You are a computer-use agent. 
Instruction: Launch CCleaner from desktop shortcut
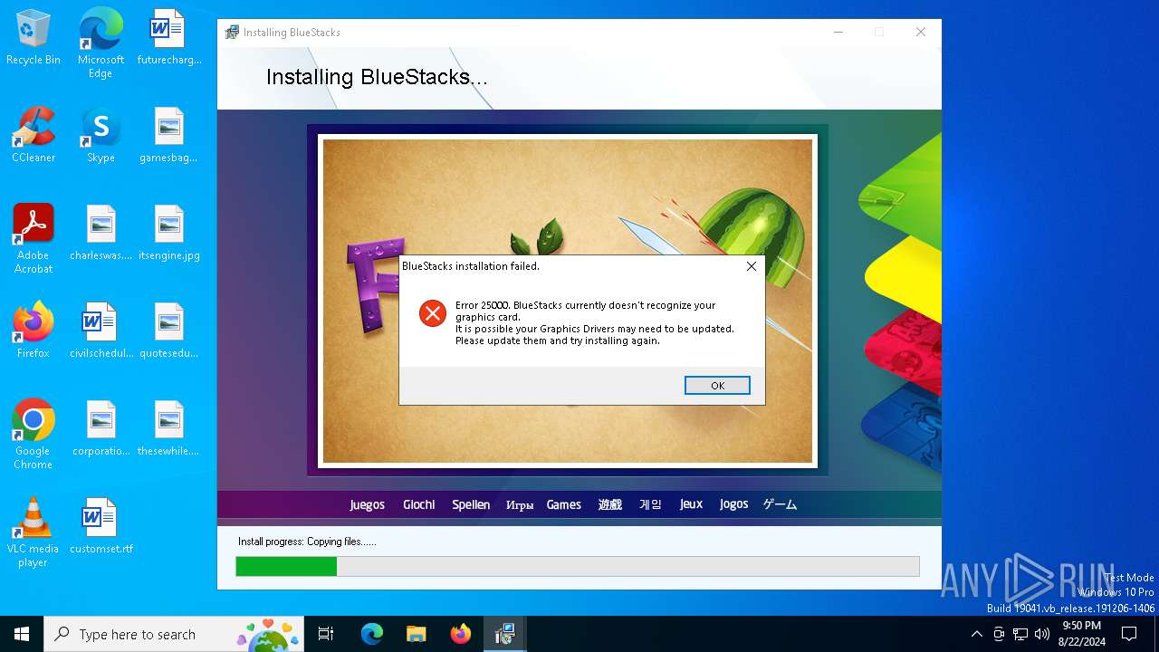click(34, 136)
